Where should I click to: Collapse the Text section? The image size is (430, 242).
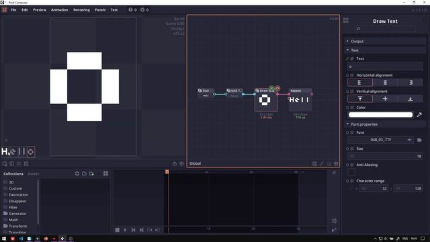tap(385, 50)
